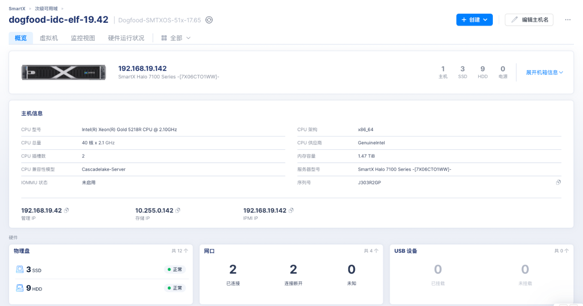Select the 概览 tab

(21, 38)
